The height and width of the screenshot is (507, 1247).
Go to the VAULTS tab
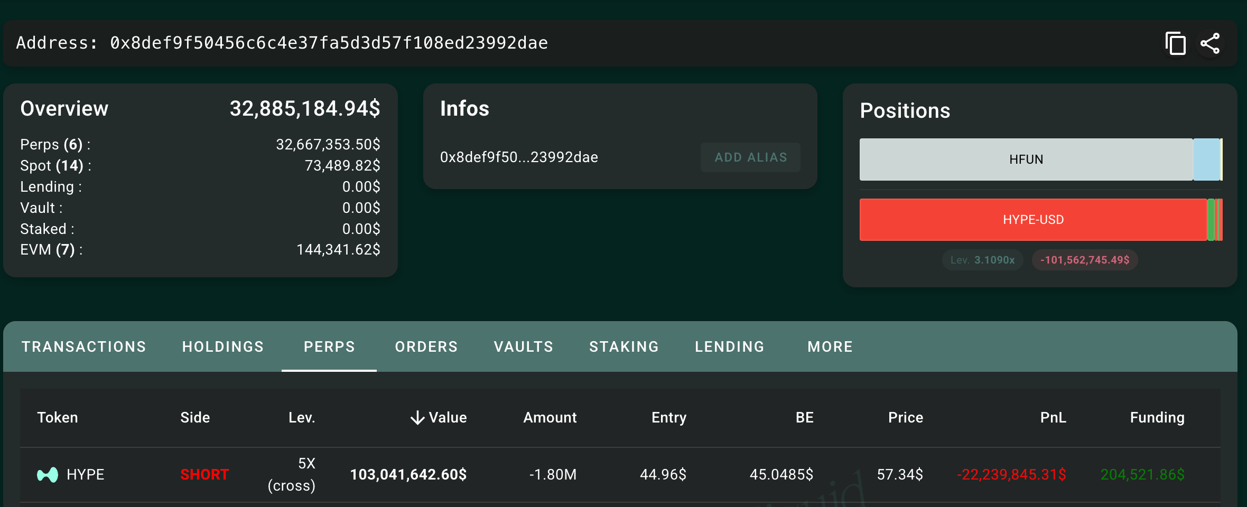point(524,346)
